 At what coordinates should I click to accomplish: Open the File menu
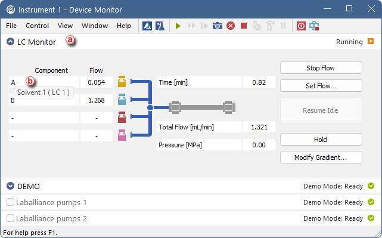tap(11, 26)
